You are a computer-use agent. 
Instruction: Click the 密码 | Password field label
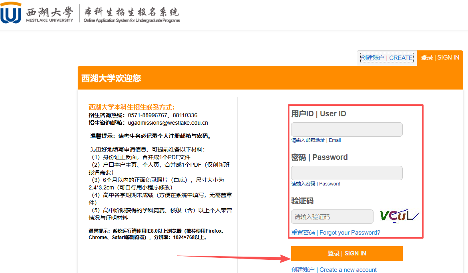pos(319,157)
